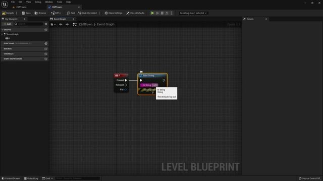Save the blueprint with the Save button

click(26, 13)
